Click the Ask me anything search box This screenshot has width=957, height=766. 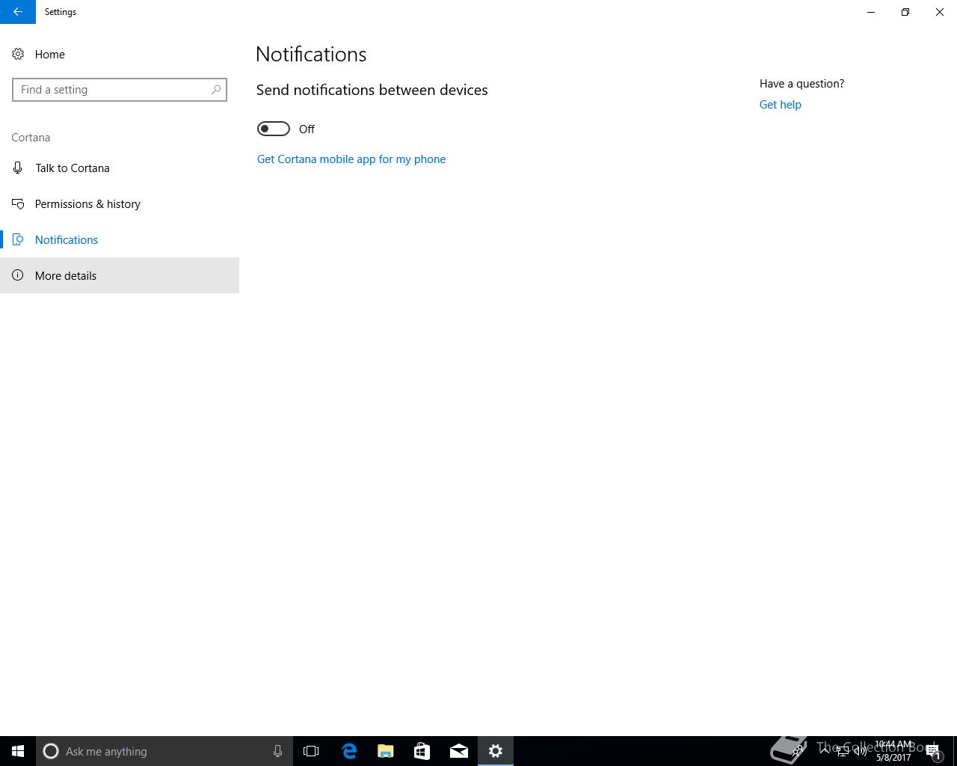pyautogui.click(x=164, y=751)
